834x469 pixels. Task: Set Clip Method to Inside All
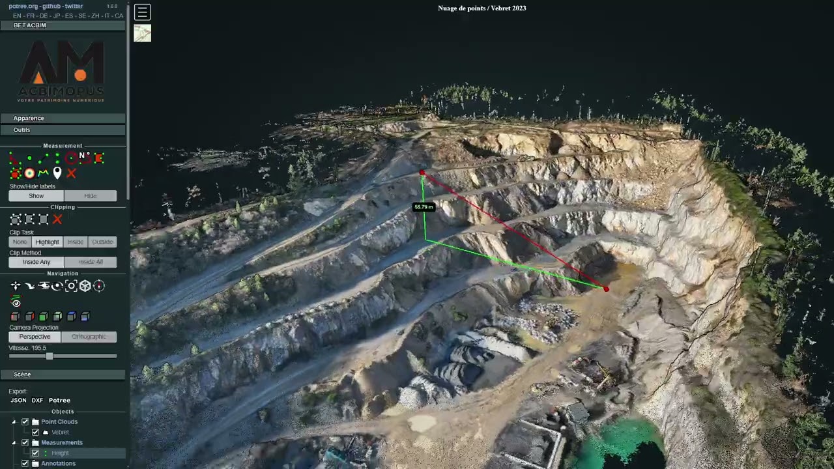tap(91, 262)
